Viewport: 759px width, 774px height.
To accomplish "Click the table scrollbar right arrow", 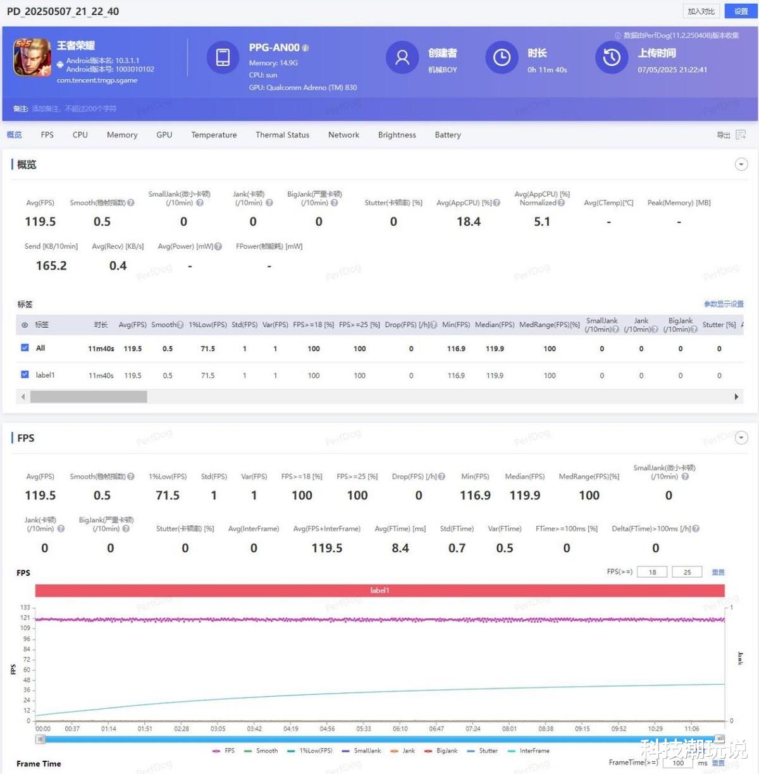I will click(736, 397).
